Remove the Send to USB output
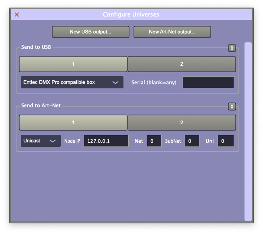 tap(232, 48)
